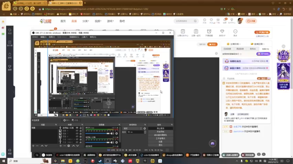Open the transition type dropdown in Scene Transitions
The height and width of the screenshot is (164, 293).
coord(132,129)
